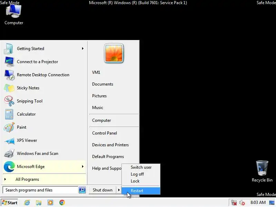Open Internet Explorer from the taskbar

coord(27,203)
